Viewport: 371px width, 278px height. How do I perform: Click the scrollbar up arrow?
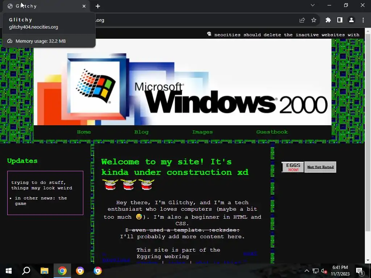pos(368,30)
